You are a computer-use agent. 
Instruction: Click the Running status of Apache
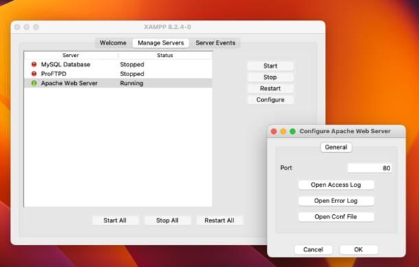coord(131,83)
